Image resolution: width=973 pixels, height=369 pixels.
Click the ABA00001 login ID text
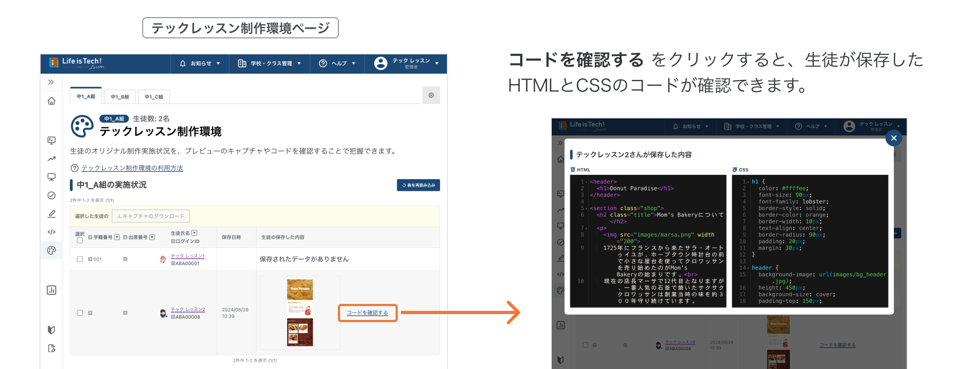187,263
